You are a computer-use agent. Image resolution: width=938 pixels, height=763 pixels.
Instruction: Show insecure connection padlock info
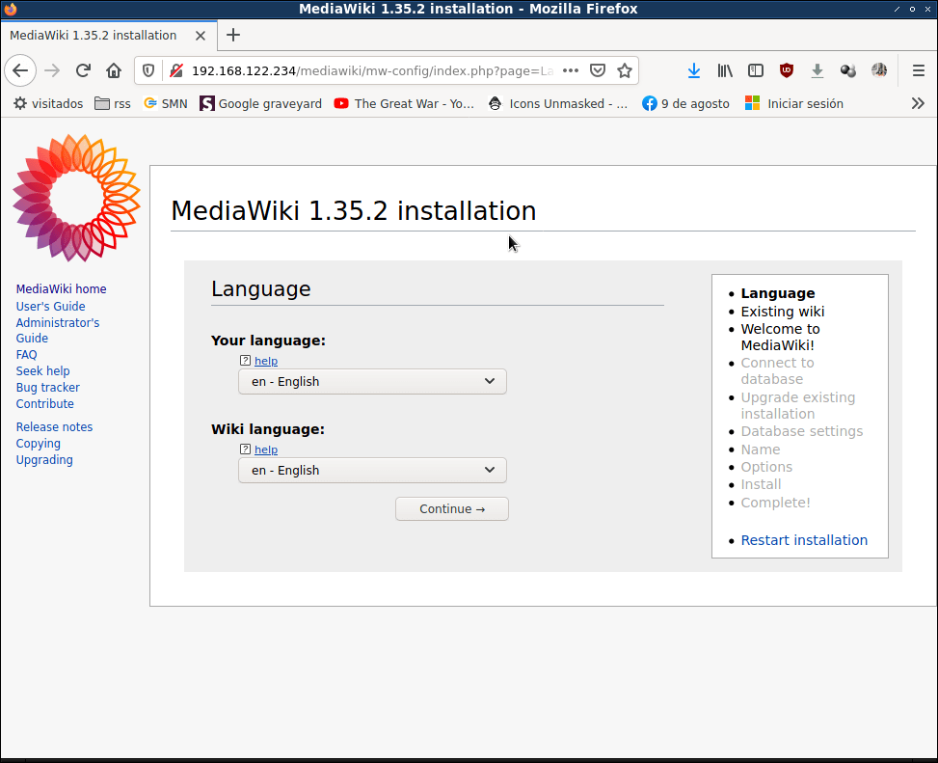[175, 70]
